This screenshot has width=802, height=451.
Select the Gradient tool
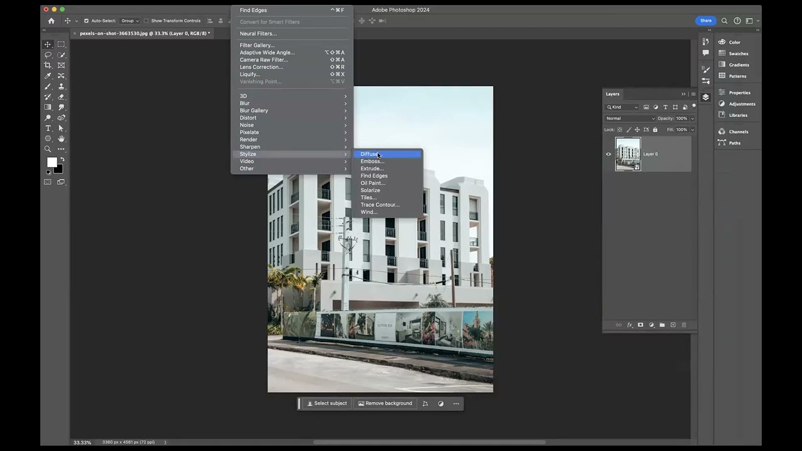48,107
